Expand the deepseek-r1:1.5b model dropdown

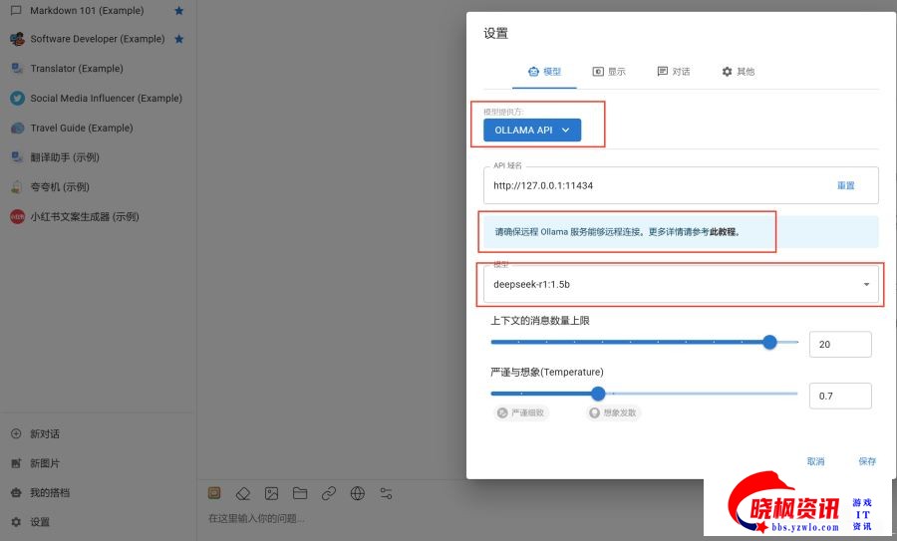coord(681,284)
